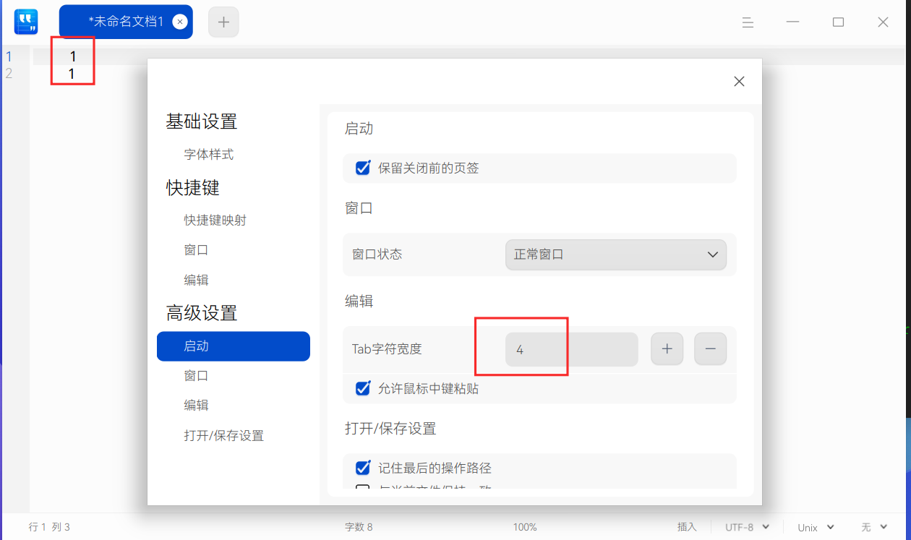
Task: Close the 未命名文档1 tab
Action: [180, 22]
